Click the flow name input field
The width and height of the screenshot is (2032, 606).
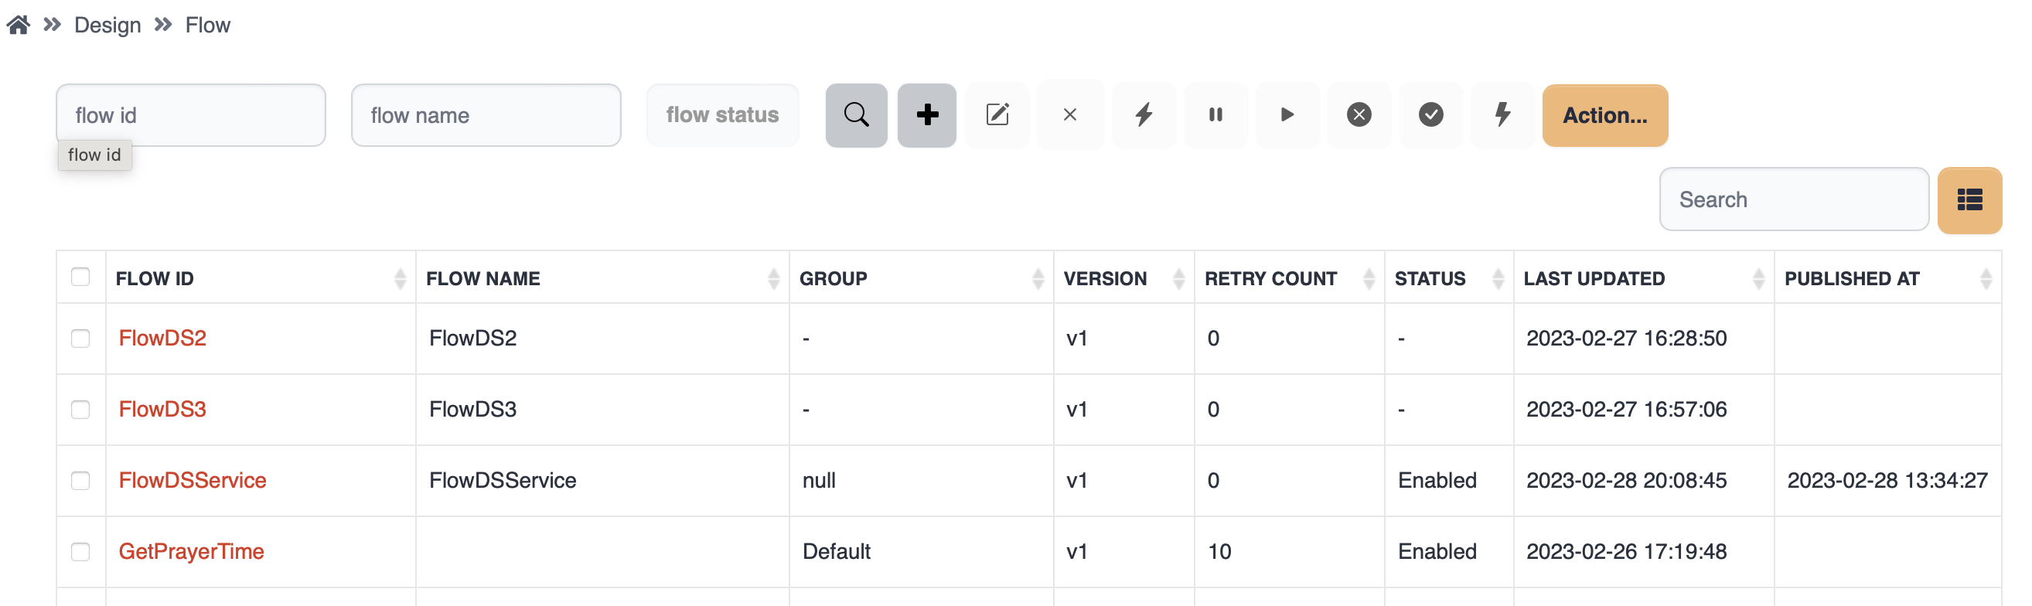pos(486,115)
